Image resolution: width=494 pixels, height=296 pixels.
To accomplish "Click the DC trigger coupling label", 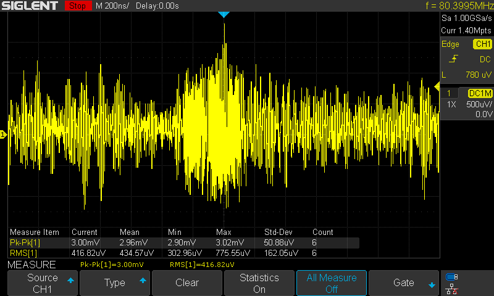I will 485,59.
